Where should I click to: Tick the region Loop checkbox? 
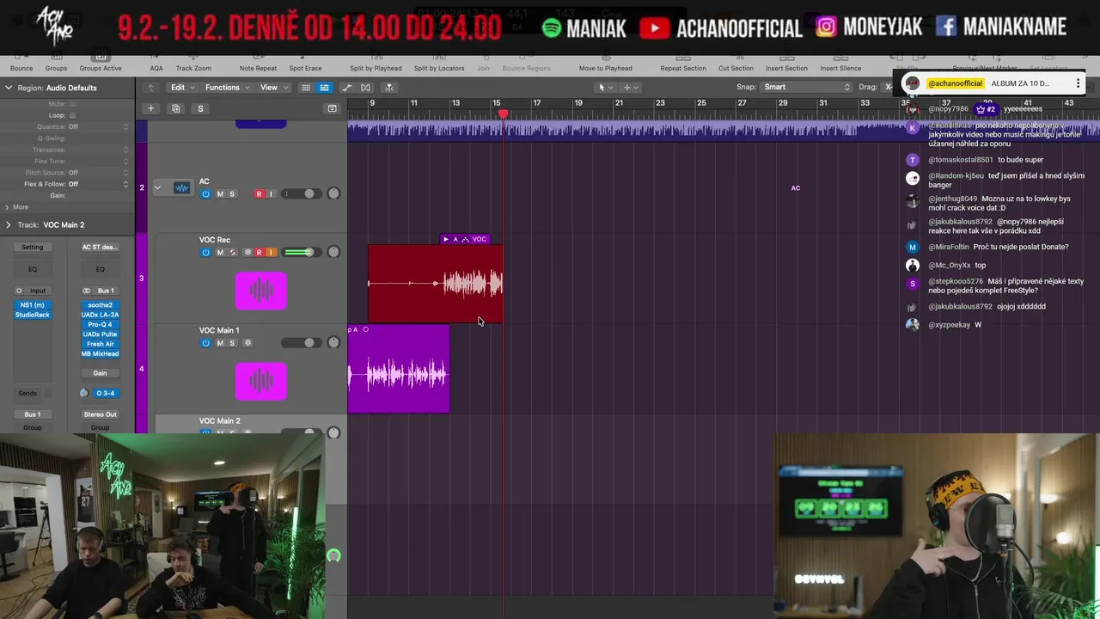[72, 115]
